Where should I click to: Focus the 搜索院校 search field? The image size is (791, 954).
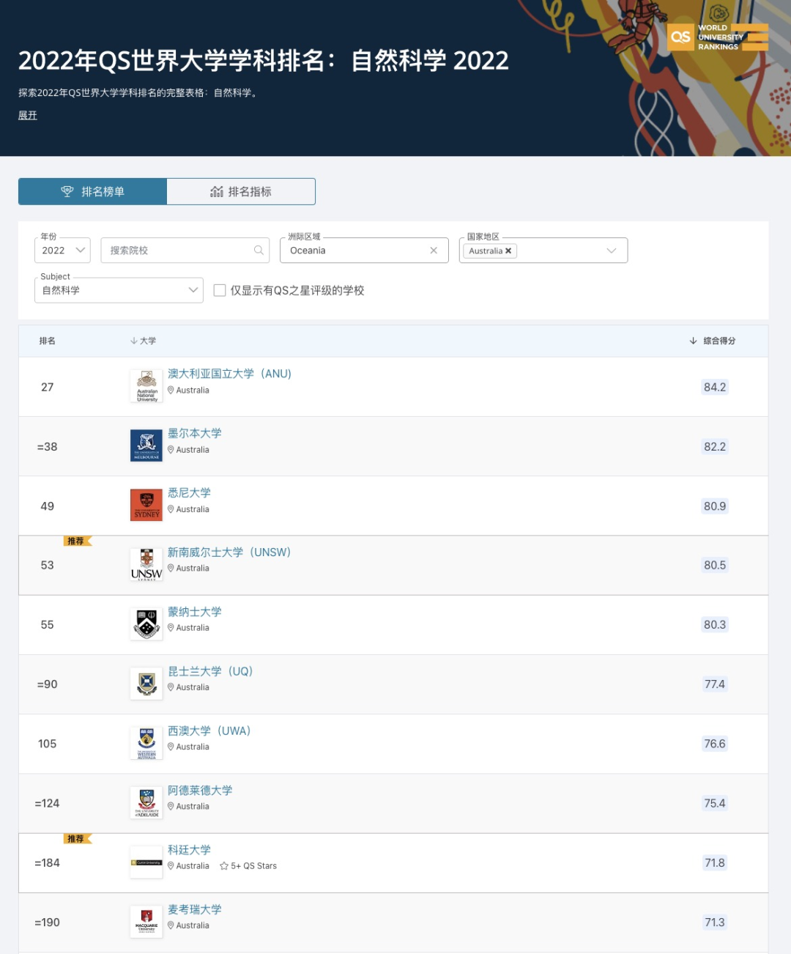pyautogui.click(x=185, y=251)
